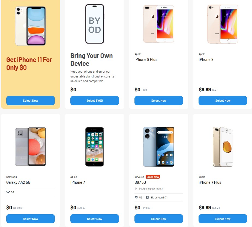Click the iPhone 7 title link
252x227 pixels.
pyautogui.click(x=78, y=182)
